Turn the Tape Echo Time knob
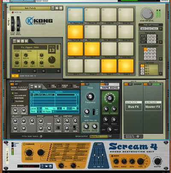 109,98
